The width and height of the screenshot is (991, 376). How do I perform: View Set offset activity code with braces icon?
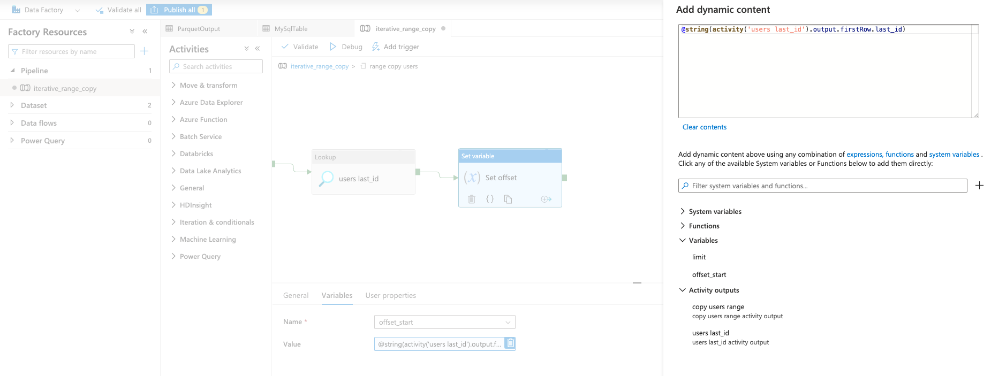click(490, 199)
